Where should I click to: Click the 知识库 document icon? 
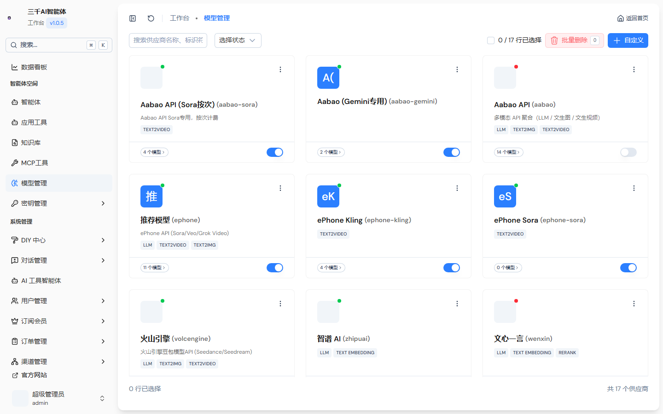(x=15, y=143)
